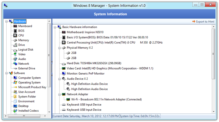The width and height of the screenshot is (219, 122).
Task: Click the External Drive icon in the sidebar
Action: pyautogui.click(x=15, y=68)
